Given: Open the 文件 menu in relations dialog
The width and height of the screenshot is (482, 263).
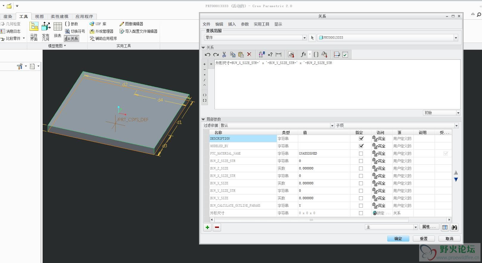Looking at the screenshot, I should pos(206,24).
